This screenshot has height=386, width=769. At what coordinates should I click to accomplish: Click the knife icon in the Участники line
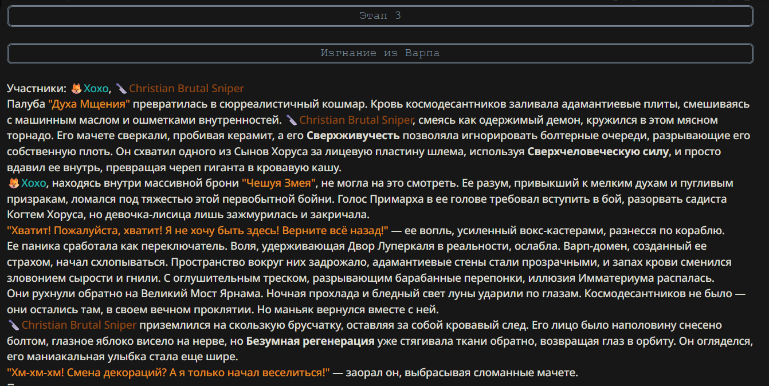tap(121, 89)
